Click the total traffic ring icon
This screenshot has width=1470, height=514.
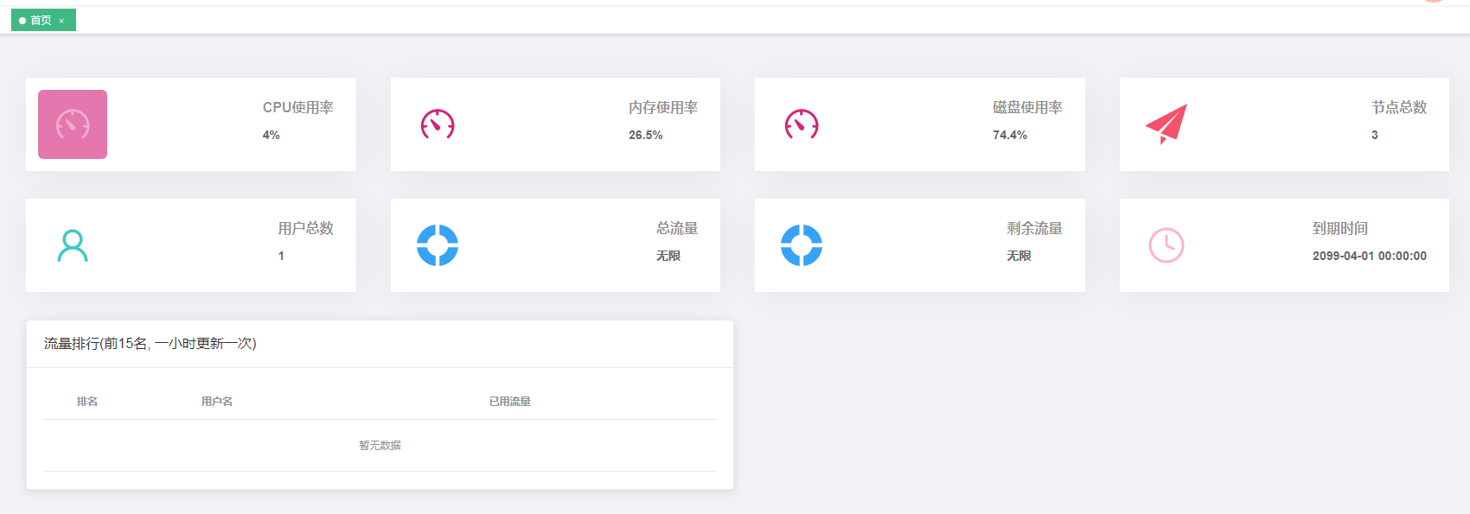[x=438, y=245]
